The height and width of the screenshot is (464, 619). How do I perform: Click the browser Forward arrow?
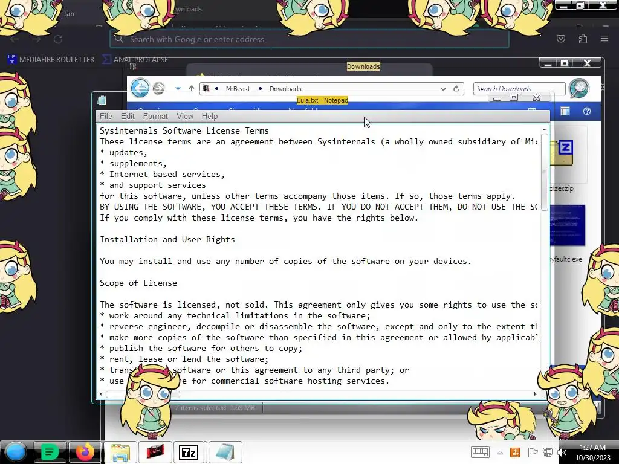36,39
